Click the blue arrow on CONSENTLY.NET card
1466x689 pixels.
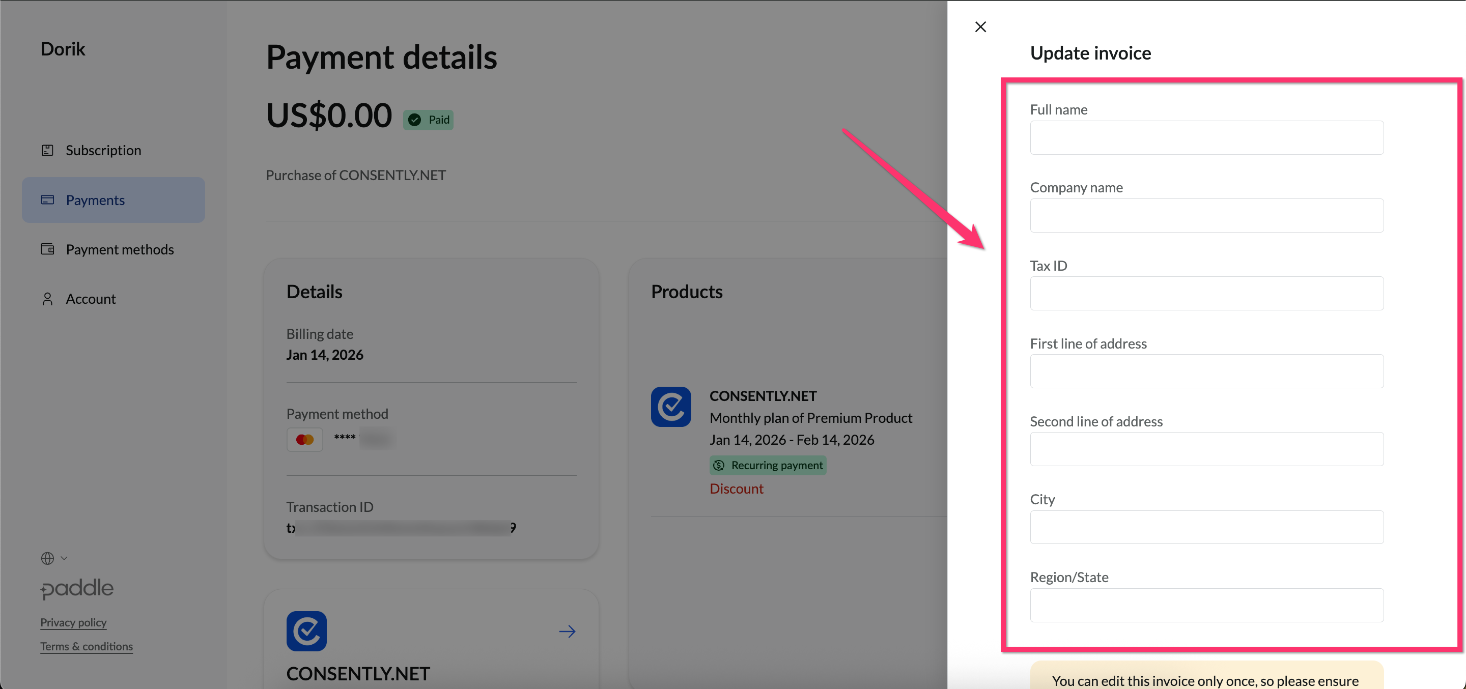click(567, 631)
